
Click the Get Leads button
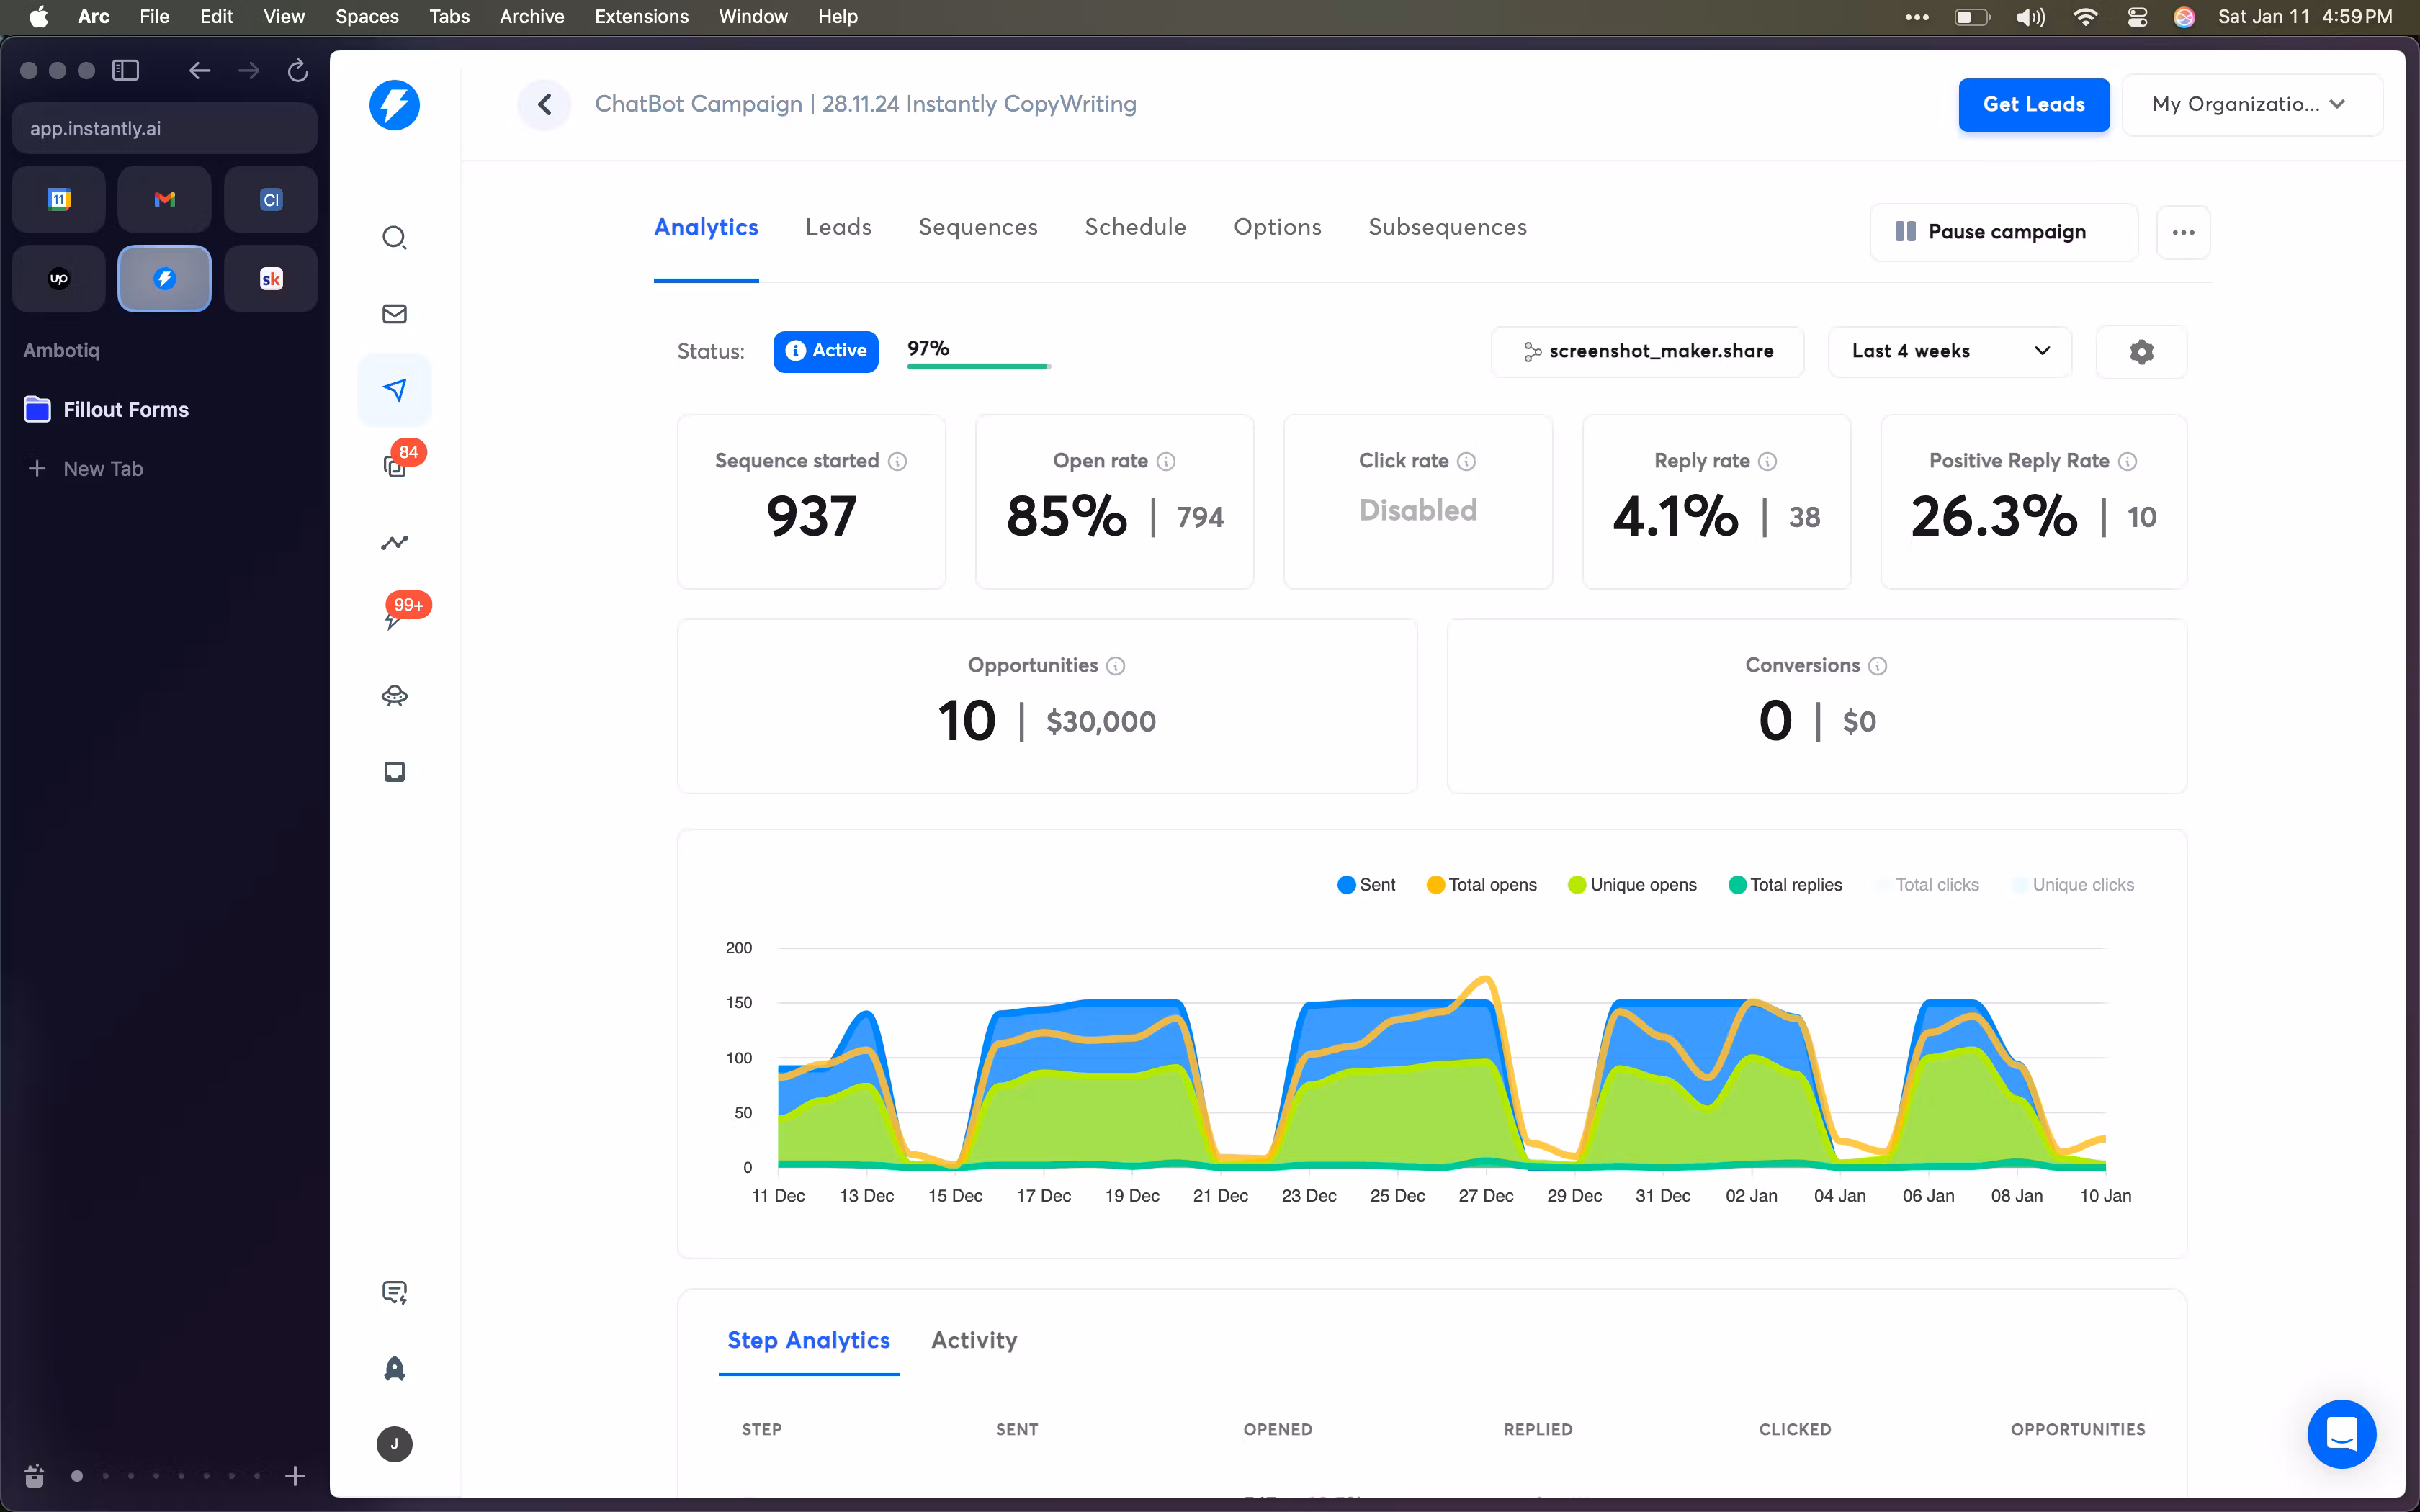coord(2033,104)
